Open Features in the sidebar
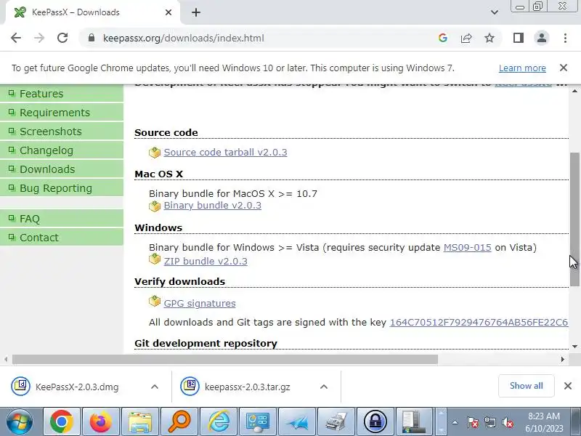The width and height of the screenshot is (581, 436). (62, 94)
